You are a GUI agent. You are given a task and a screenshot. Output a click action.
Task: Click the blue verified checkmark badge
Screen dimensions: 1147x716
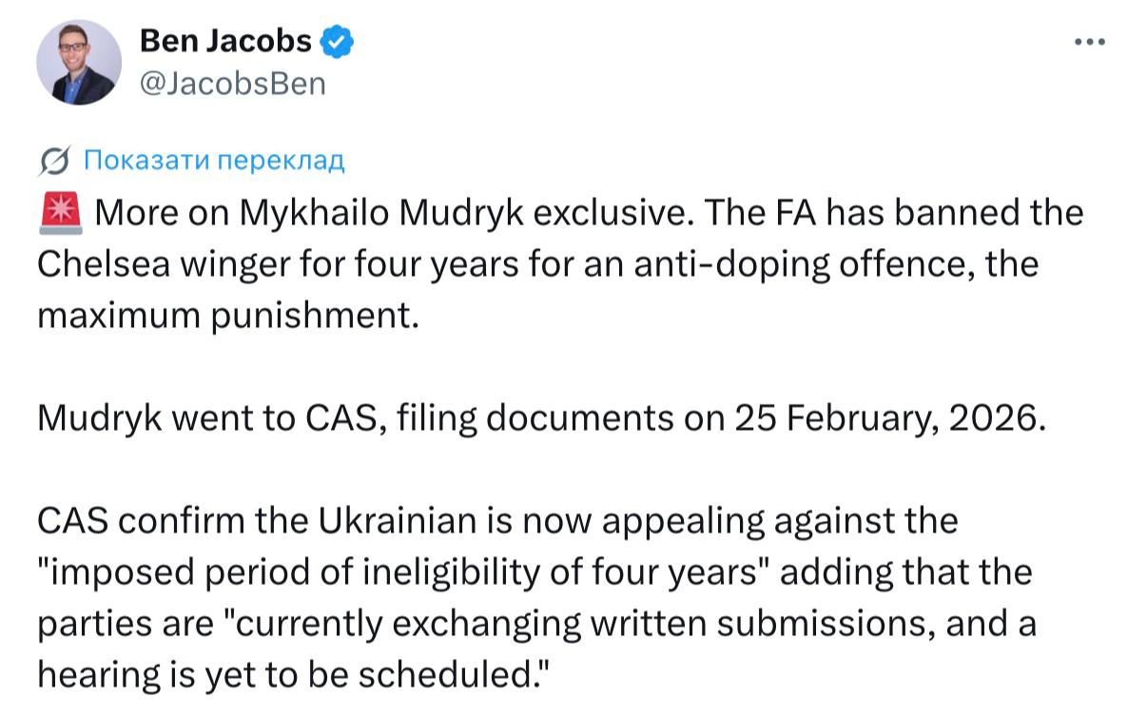point(337,41)
